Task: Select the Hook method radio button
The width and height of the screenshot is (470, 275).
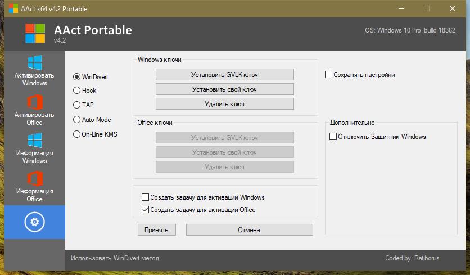Action: (x=76, y=91)
